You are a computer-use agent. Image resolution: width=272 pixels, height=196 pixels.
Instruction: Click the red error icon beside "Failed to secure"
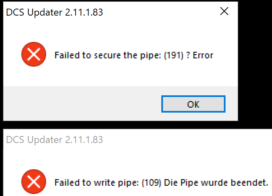(x=34, y=54)
